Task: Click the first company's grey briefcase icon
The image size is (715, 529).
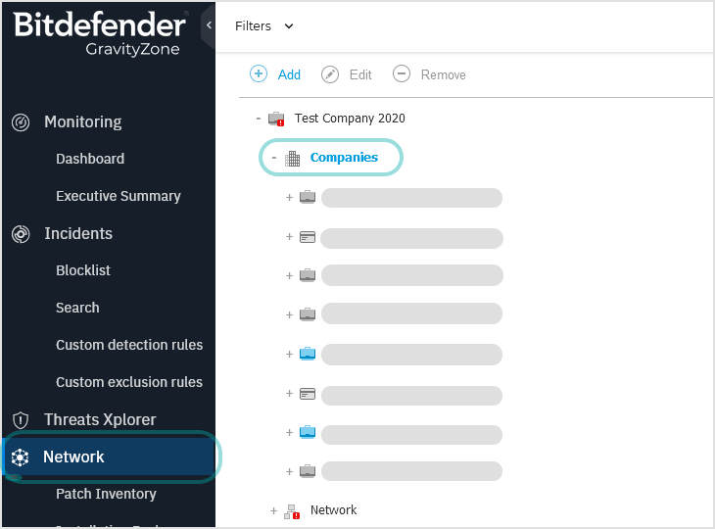Action: [308, 197]
